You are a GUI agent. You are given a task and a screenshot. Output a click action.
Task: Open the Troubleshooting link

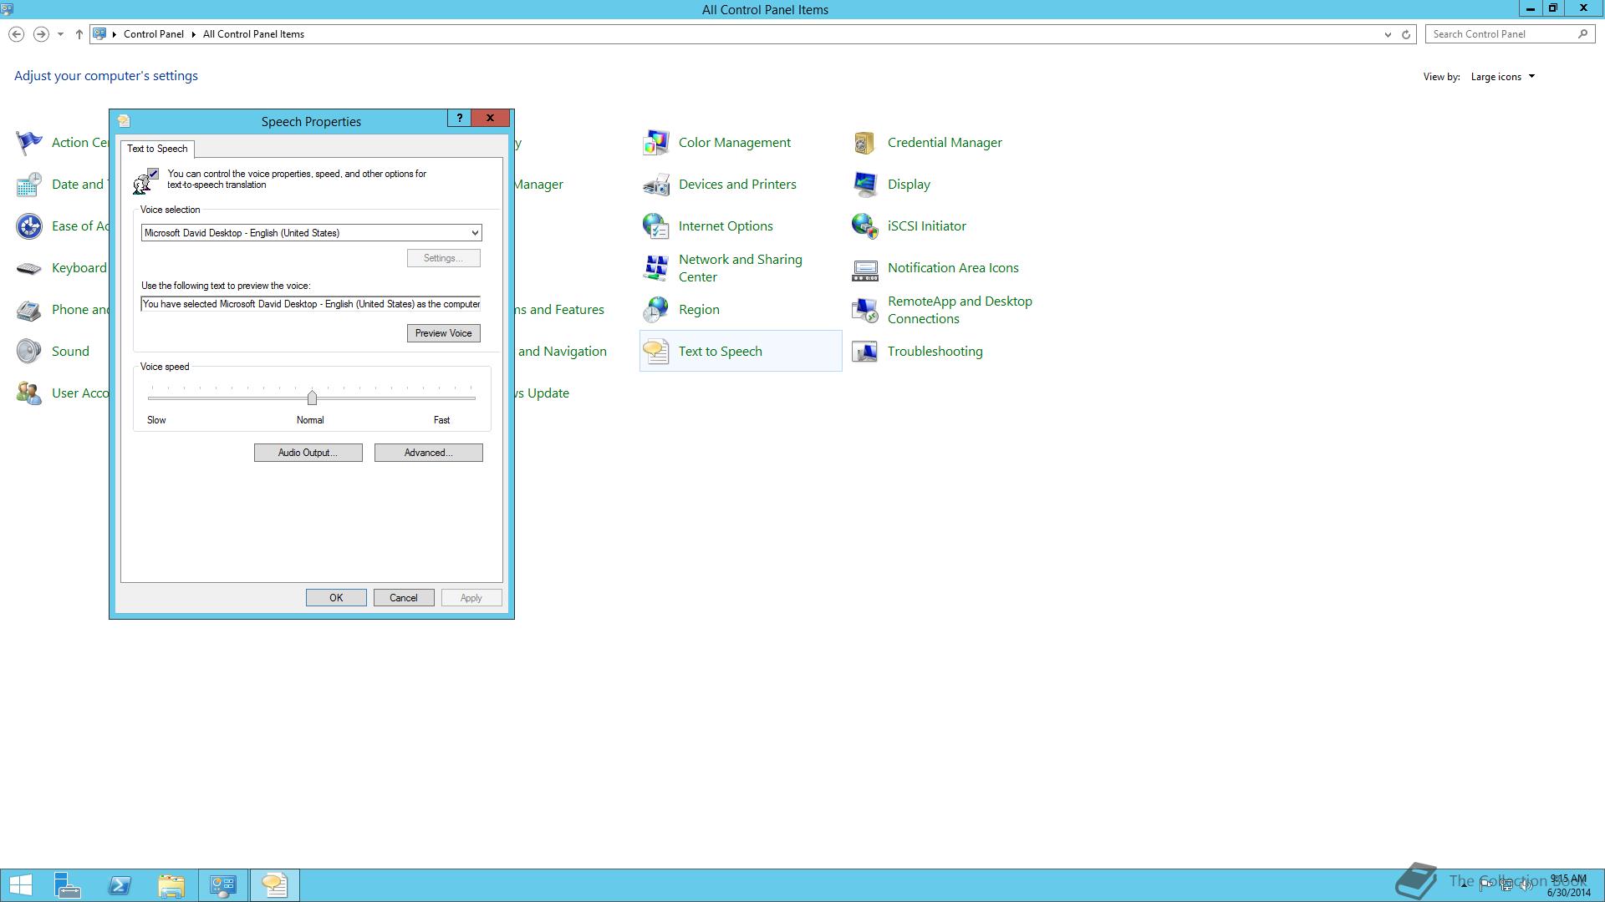[x=935, y=352]
